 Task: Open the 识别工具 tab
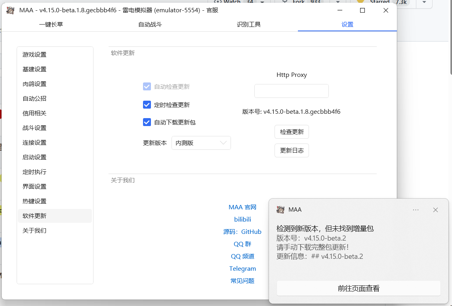click(248, 25)
